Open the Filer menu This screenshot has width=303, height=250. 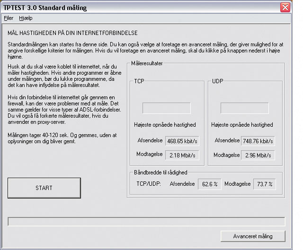tap(9, 18)
